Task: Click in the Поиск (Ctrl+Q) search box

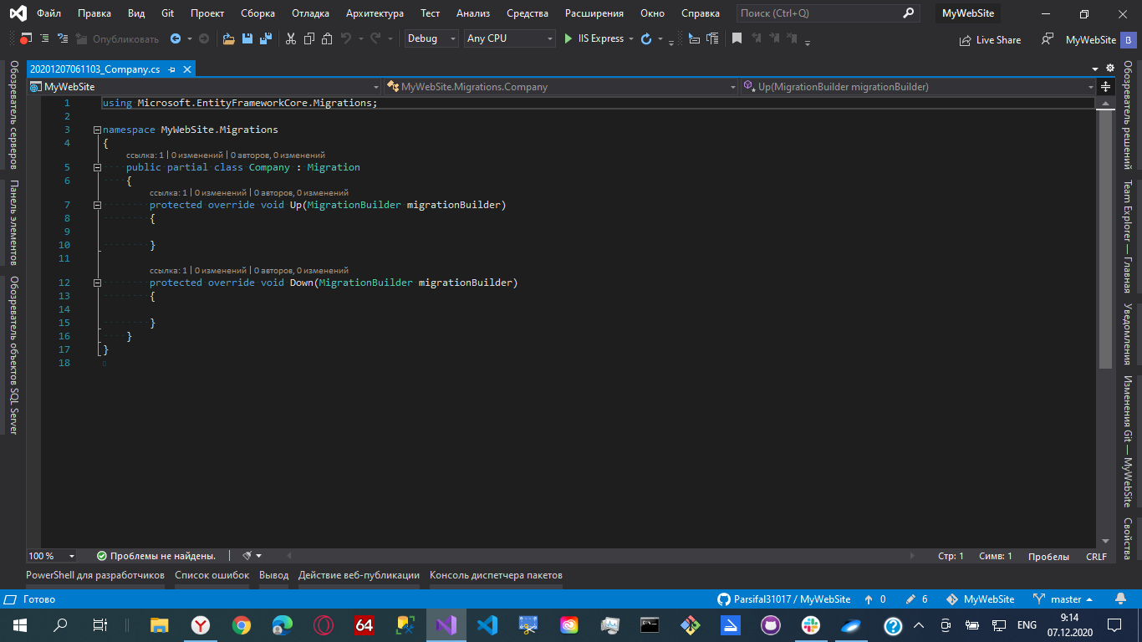Action: [x=828, y=13]
